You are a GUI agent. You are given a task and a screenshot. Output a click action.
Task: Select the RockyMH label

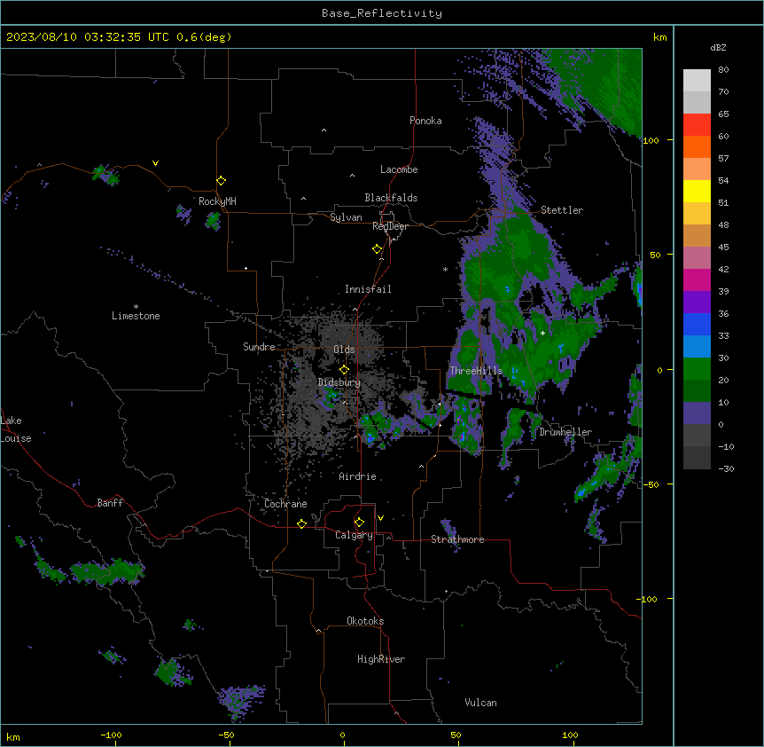[217, 201]
